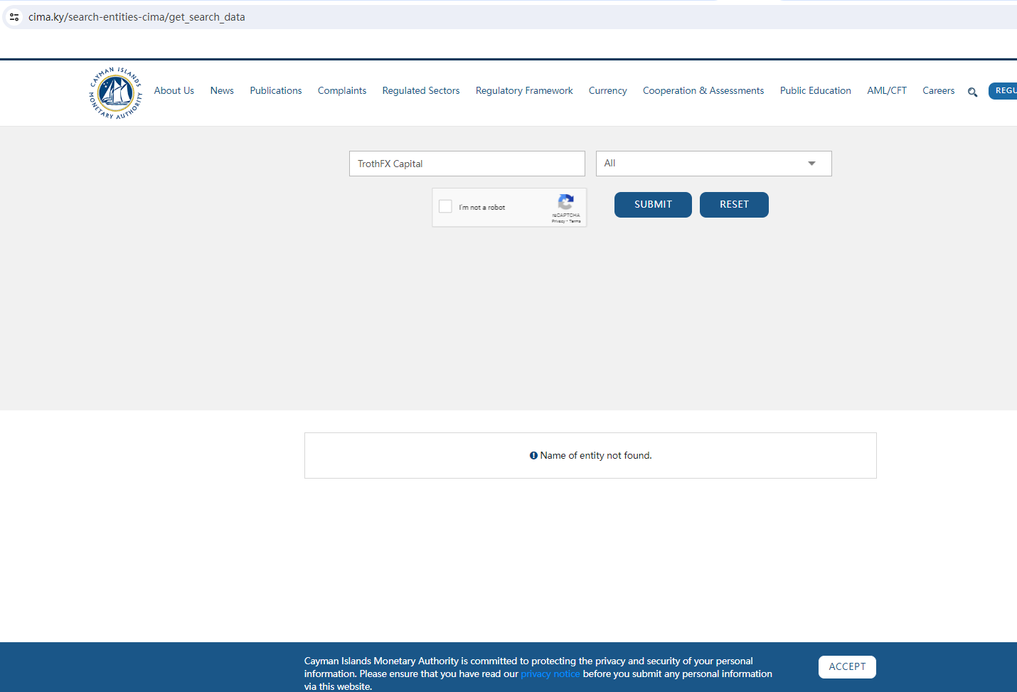Open the AML/CFT menu
The height and width of the screenshot is (692, 1017).
pyautogui.click(x=887, y=90)
